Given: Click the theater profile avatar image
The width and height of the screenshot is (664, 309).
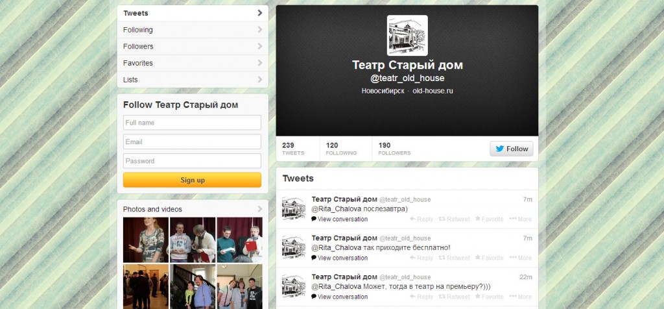Looking at the screenshot, I should (x=407, y=36).
